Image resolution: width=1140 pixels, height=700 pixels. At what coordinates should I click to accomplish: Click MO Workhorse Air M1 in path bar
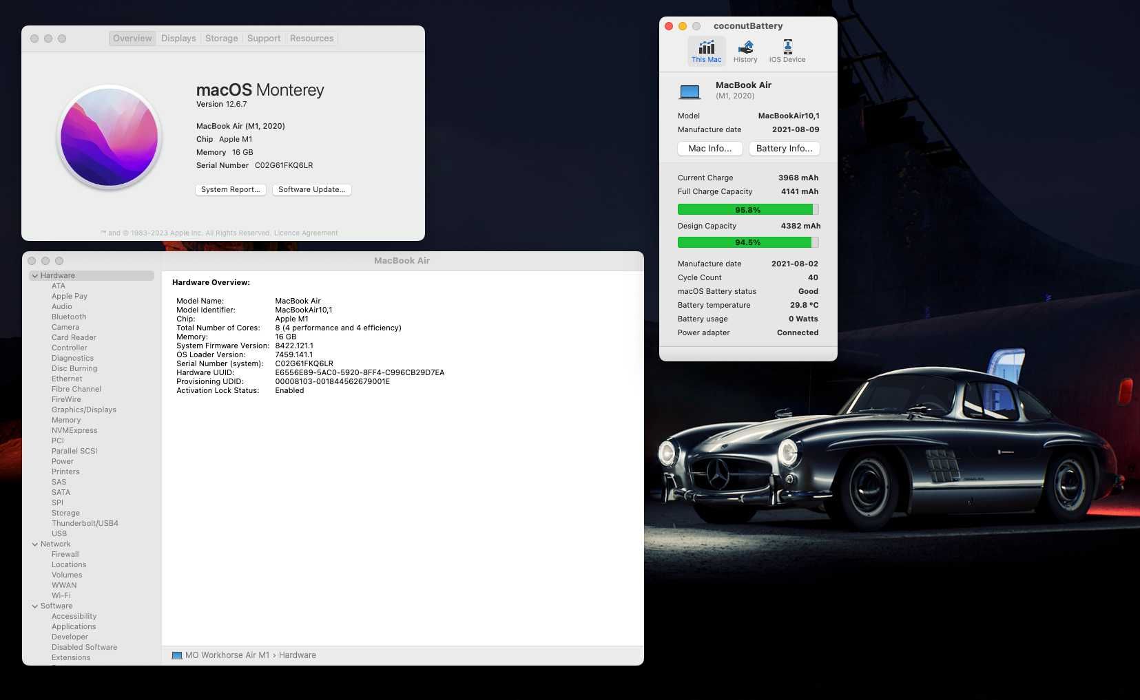tap(227, 655)
